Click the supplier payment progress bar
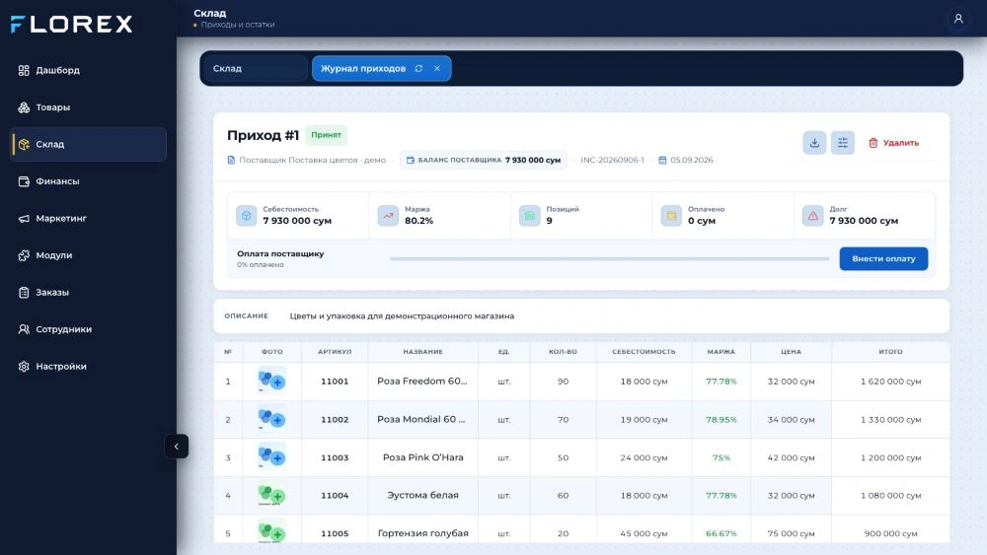987x555 pixels. click(x=609, y=259)
